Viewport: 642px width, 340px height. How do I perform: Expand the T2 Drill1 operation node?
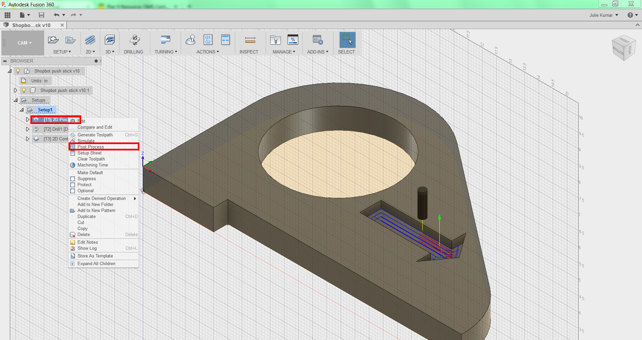pyautogui.click(x=27, y=129)
